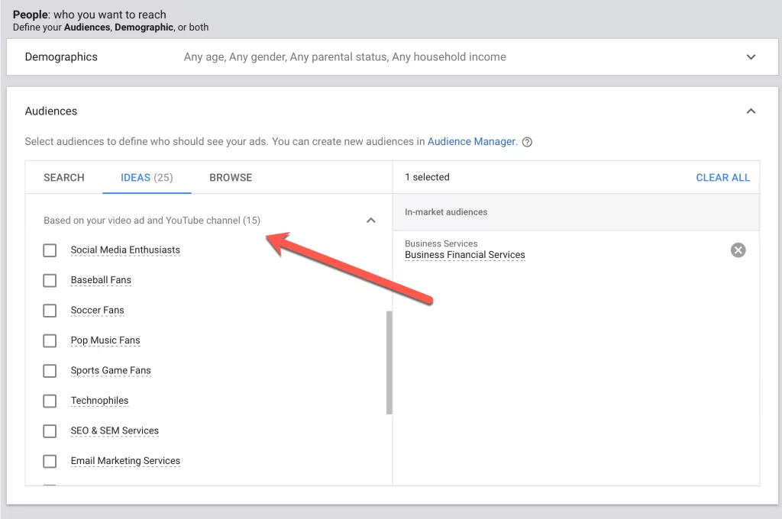Tick the Soccer Fans checkbox
Image resolution: width=782 pixels, height=519 pixels.
50,311
